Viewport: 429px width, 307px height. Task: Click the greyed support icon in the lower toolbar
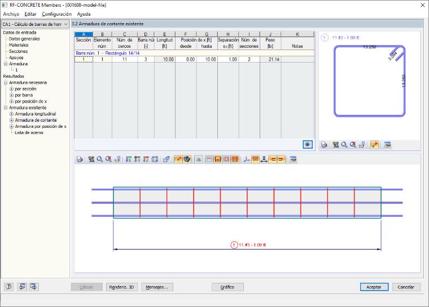[199, 159]
